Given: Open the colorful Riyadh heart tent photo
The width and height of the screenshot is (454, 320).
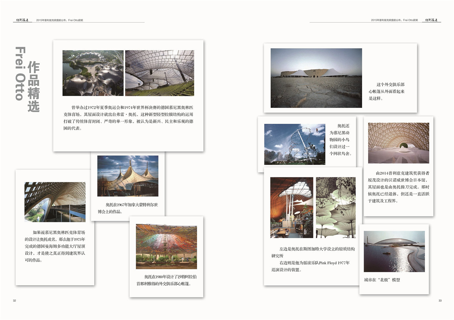Looking at the screenshot, I should click(166, 246).
